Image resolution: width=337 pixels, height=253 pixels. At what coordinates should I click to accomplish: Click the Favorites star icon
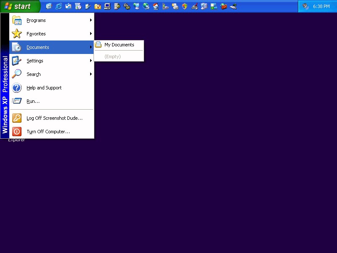17,34
